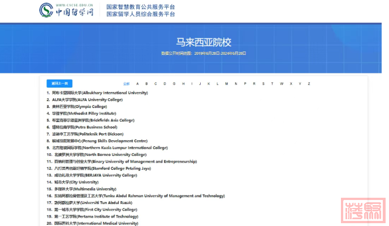Open the ALFA University College entry
389x226 pixels.
coord(85,99)
